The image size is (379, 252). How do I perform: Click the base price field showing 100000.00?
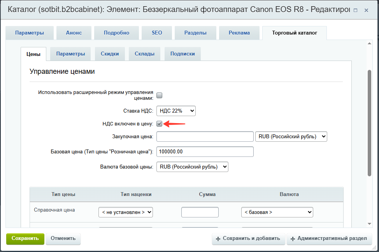click(205, 152)
